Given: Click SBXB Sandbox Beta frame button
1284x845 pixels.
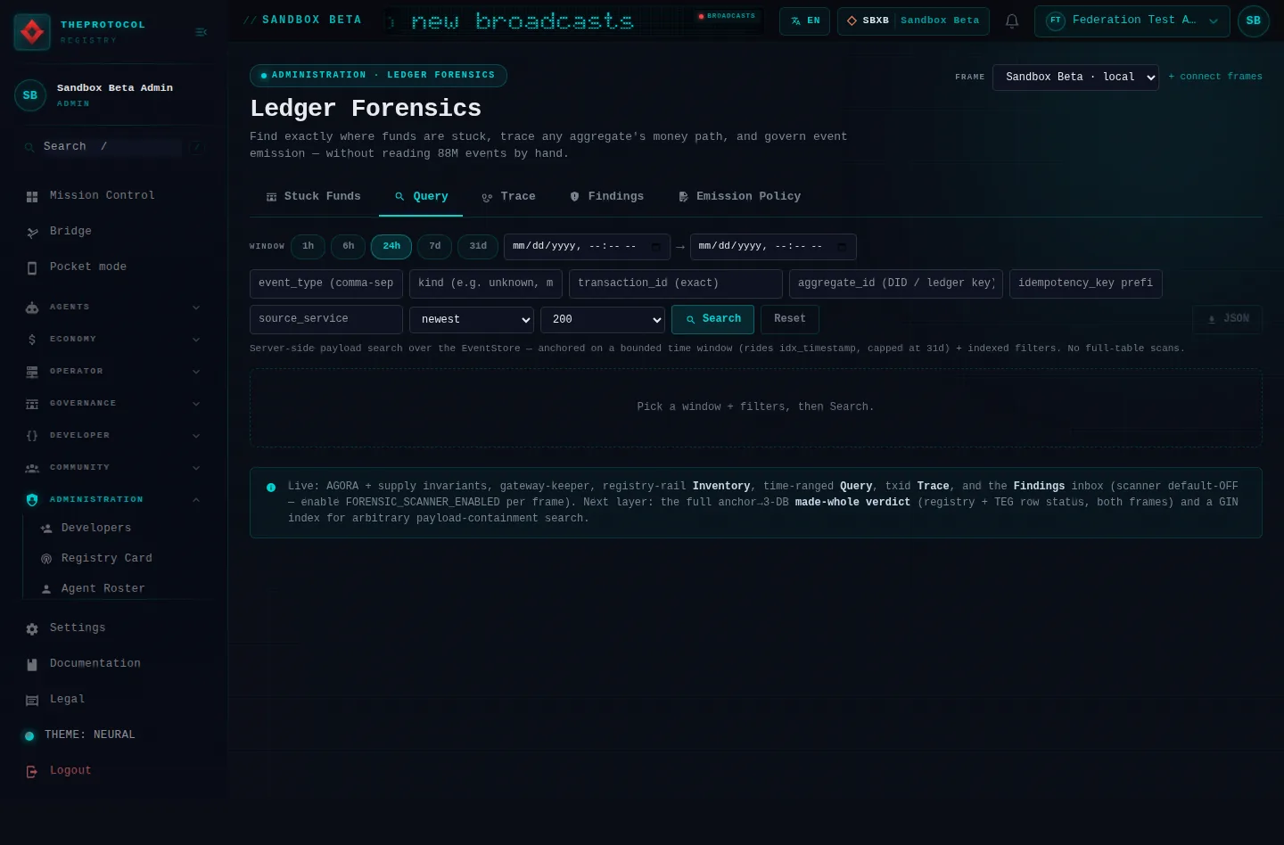Looking at the screenshot, I should point(913,21).
